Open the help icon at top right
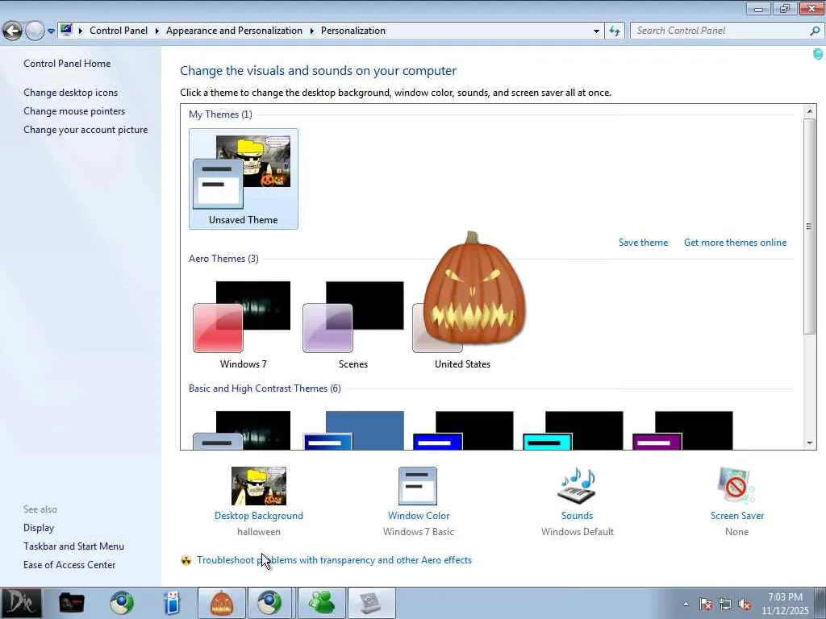Viewport: 826px width, 619px height. 818,54
